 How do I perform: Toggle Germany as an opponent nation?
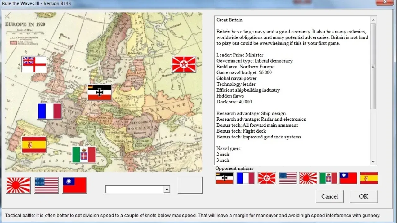pos(224,178)
